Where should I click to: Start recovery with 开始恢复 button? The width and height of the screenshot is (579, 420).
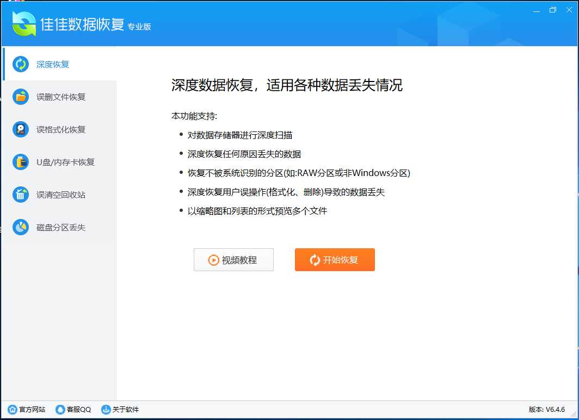335,260
